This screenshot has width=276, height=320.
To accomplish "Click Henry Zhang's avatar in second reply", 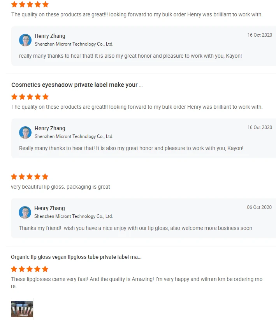I will [25, 133].
